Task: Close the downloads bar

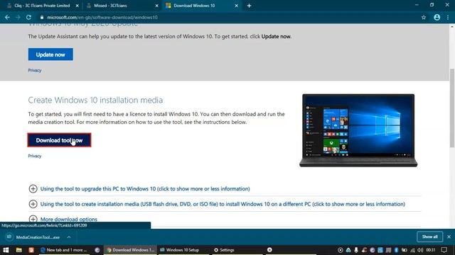Action: pyautogui.click(x=449, y=237)
